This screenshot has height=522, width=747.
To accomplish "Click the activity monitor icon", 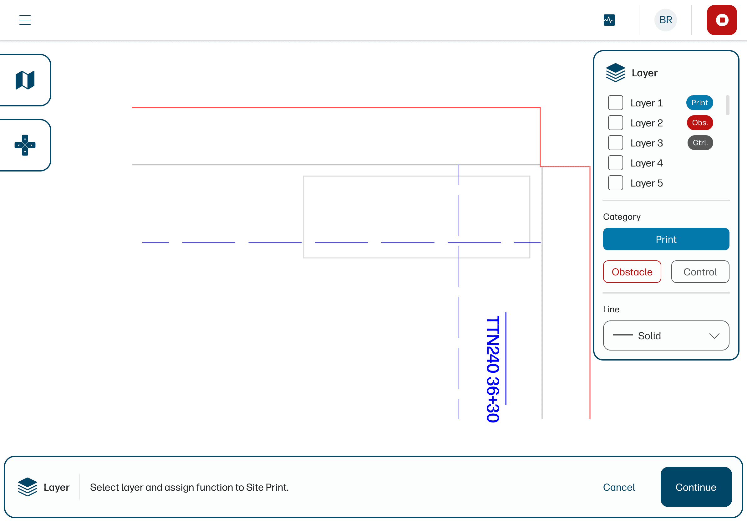I will 609,20.
